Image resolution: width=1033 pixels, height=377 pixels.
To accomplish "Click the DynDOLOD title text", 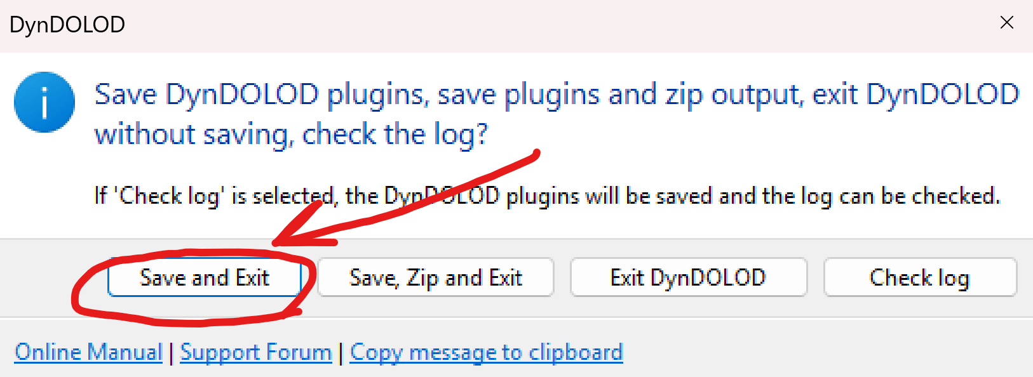I will coord(67,25).
